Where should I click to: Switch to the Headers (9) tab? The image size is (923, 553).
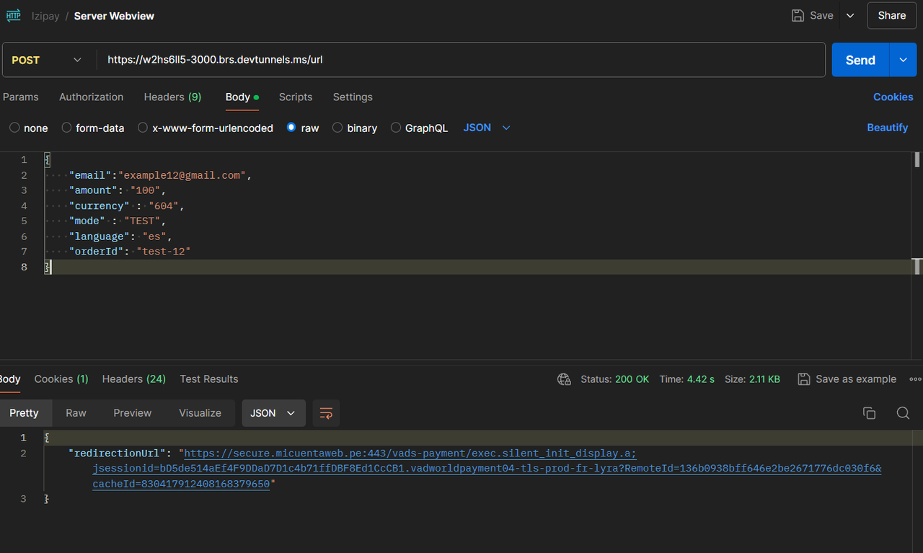coord(172,97)
